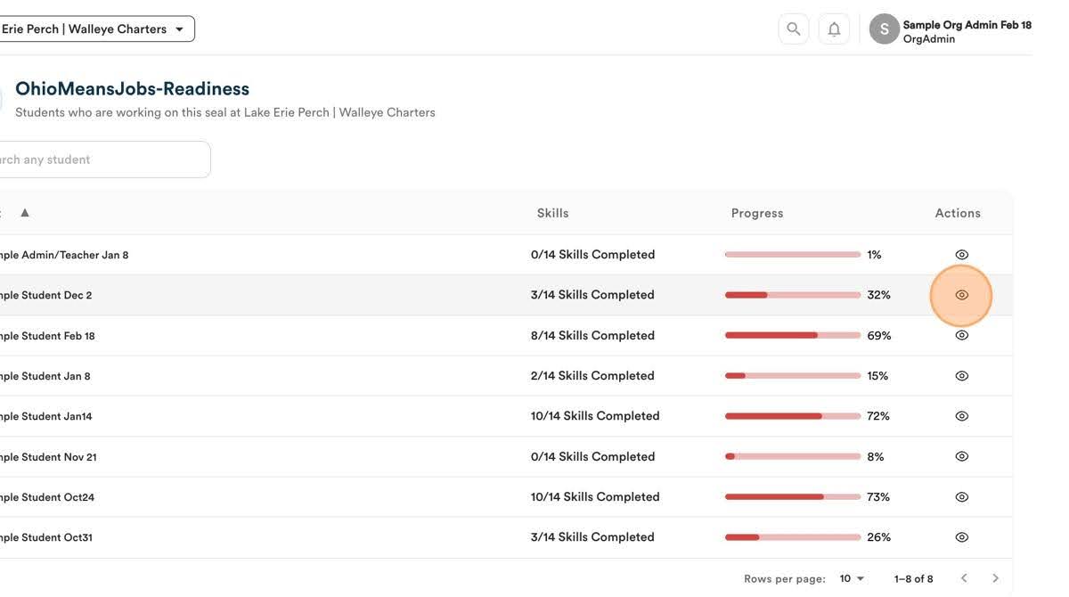
Task: Click the 72% progress value
Action: (x=878, y=416)
